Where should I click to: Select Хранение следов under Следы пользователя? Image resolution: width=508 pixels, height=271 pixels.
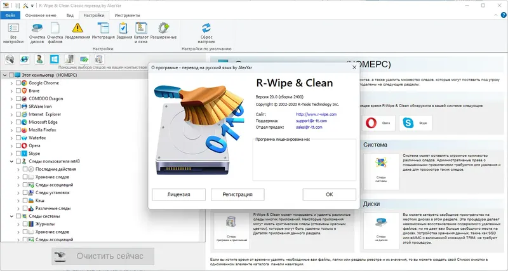(52, 177)
